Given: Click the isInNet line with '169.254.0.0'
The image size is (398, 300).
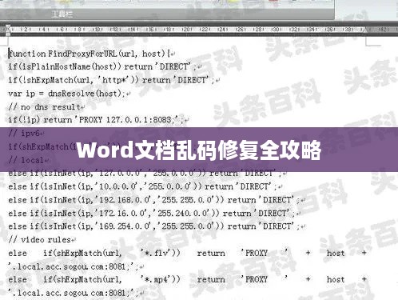Looking at the screenshot, I should [157, 226].
